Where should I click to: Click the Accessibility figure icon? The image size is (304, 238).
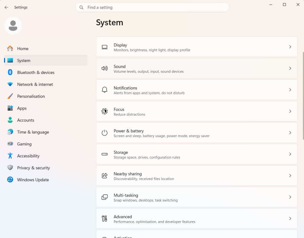click(x=10, y=156)
